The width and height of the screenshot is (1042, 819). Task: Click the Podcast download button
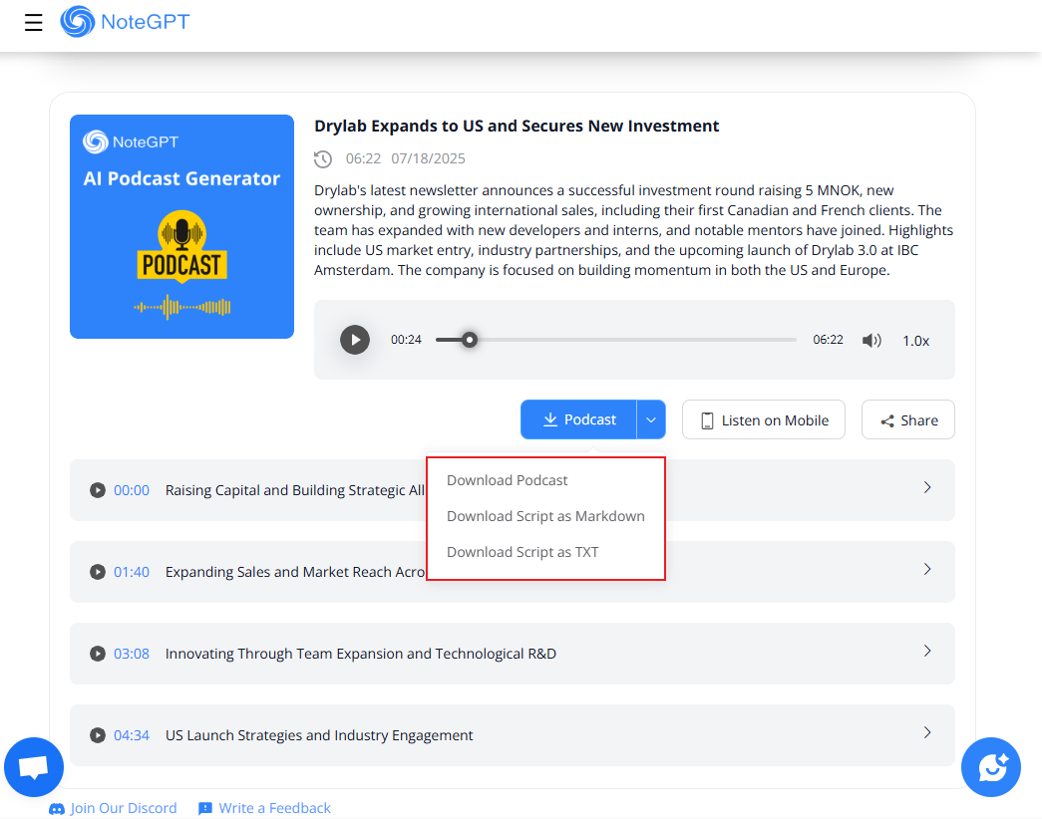(x=578, y=419)
